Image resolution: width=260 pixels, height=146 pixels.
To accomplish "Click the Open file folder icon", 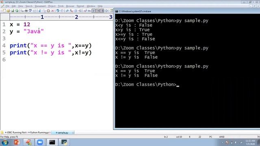I will tap(8, 11).
